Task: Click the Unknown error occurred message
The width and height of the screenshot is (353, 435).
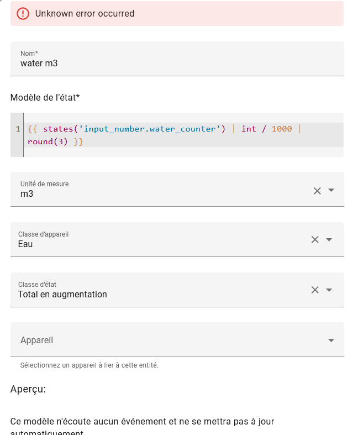Action: pyautogui.click(x=85, y=14)
